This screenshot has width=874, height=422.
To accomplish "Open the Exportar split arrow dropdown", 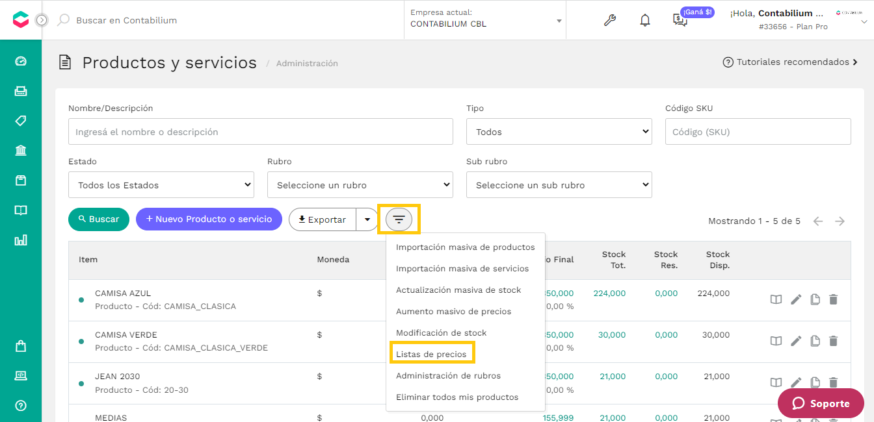I will 367,219.
